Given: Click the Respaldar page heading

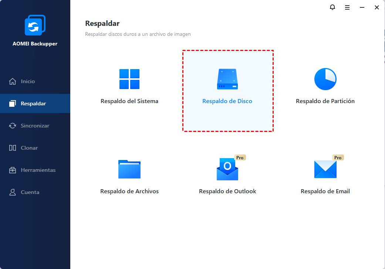Looking at the screenshot, I should (102, 24).
